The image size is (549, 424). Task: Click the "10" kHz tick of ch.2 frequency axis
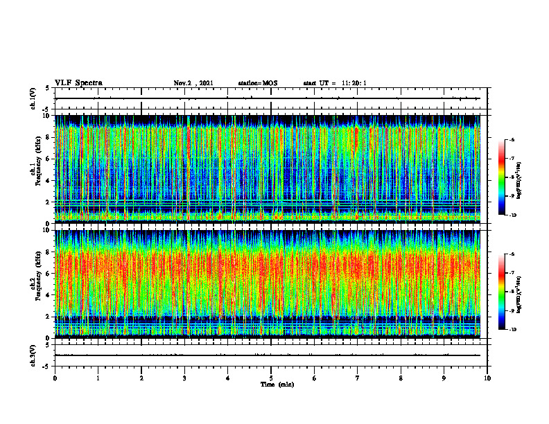(x=46, y=230)
